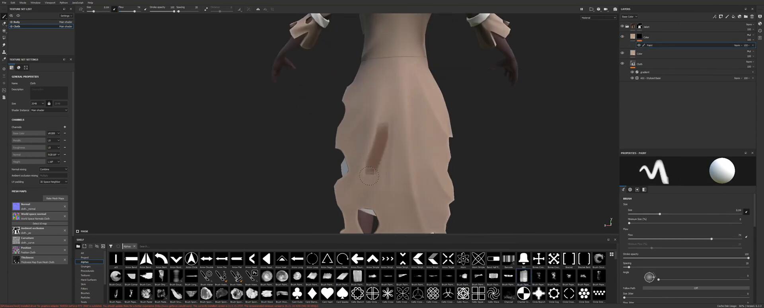
Task: Toggle visibility of the gradient effect
Action: (632, 72)
